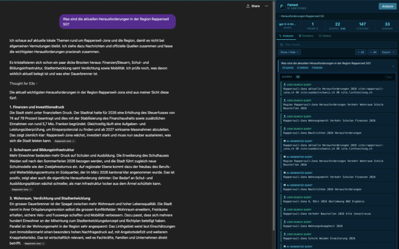This screenshot has width=399, height=249.
Task: Toggle the 11 AI badge under Queries
Action: 343,28
